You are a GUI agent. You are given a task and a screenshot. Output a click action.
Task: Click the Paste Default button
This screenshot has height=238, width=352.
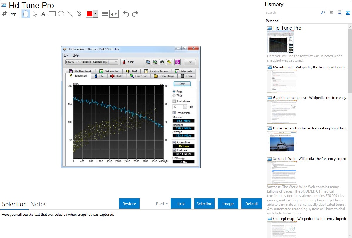[x=252, y=204]
